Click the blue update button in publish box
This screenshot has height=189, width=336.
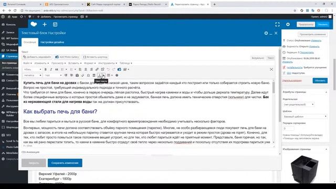[320, 80]
